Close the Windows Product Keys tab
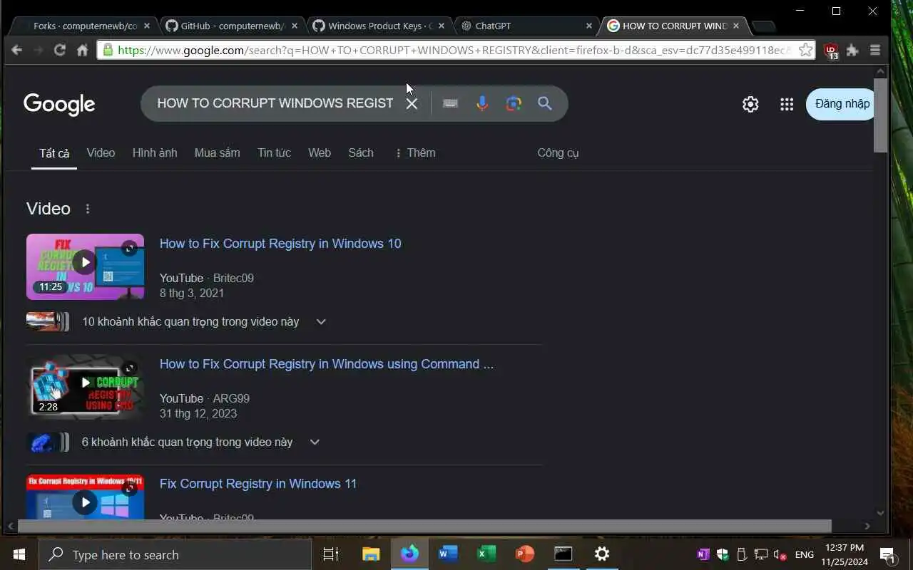The height and width of the screenshot is (570, 913). 442,26
